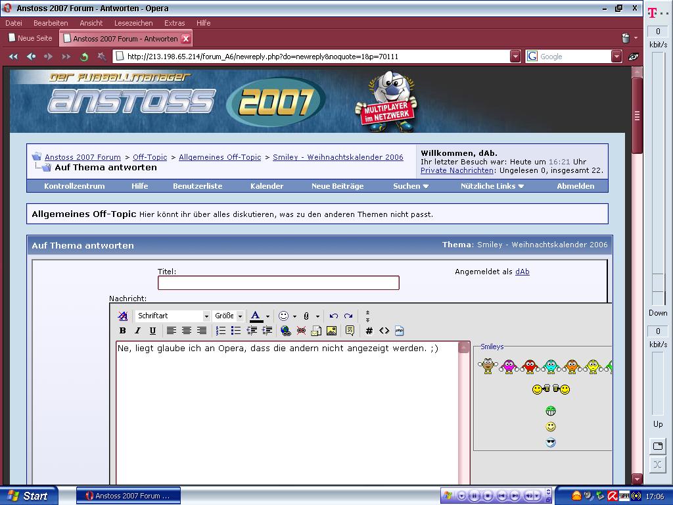Viewport: 673px width, 505px height.
Task: Center-align the message text
Action: click(x=186, y=331)
